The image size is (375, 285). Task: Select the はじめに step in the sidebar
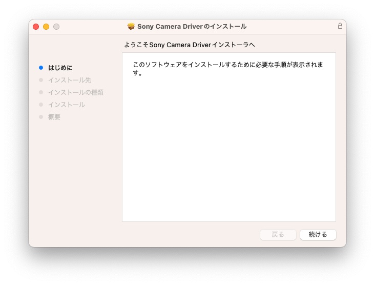click(60, 68)
